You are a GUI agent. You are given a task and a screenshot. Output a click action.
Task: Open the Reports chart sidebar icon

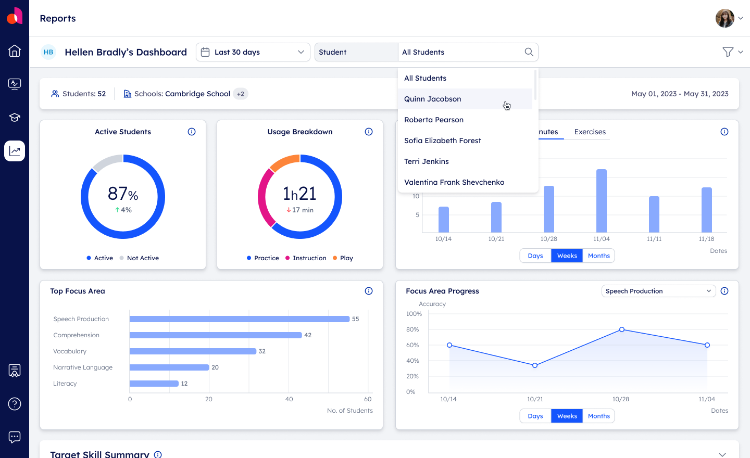15,151
